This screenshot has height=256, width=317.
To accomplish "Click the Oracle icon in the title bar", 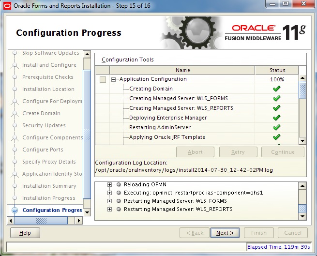I will point(7,6).
